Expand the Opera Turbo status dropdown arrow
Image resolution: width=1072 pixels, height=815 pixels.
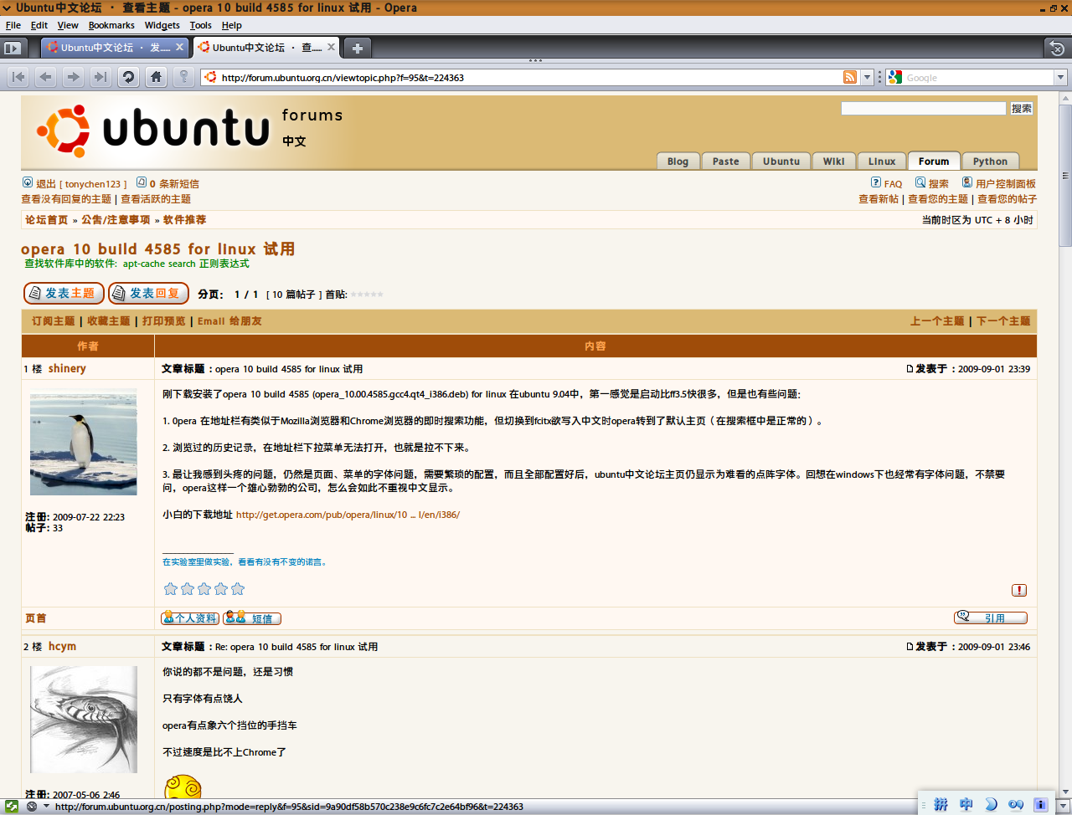(x=46, y=807)
